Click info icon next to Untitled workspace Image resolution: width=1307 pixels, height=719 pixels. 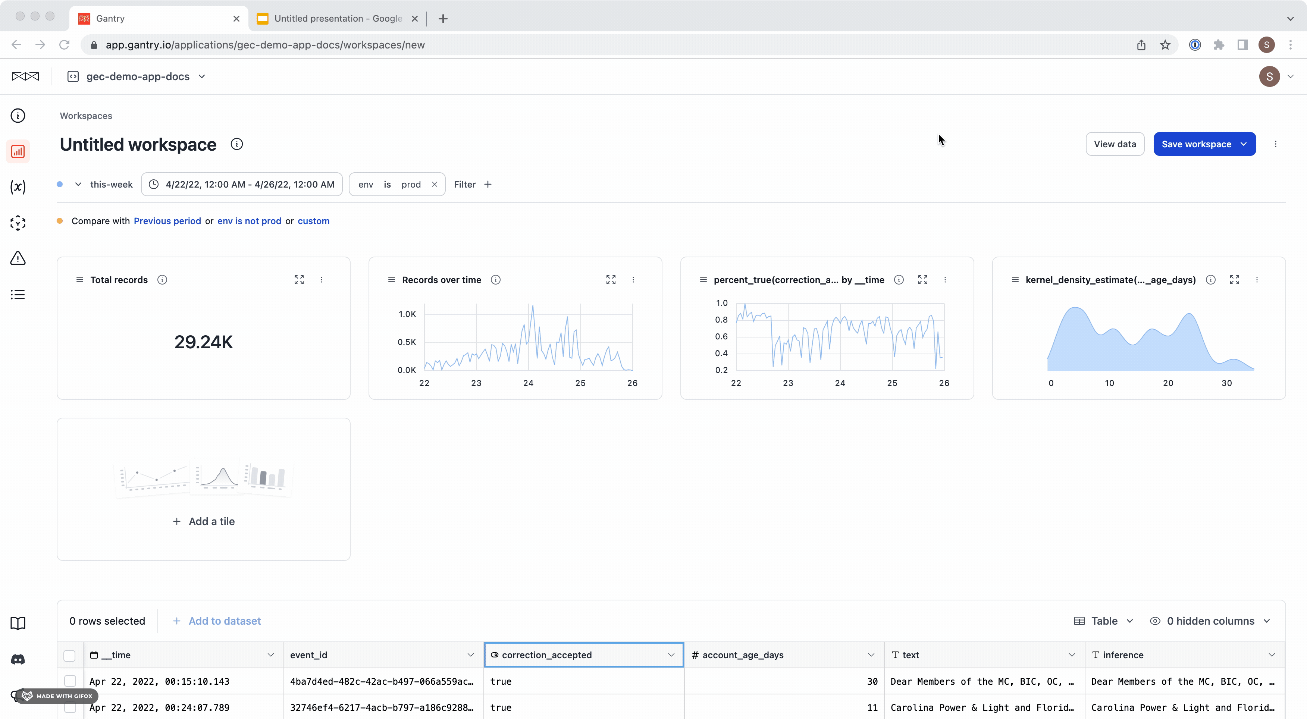(x=236, y=144)
